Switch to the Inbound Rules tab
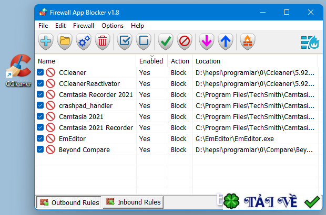 click(133, 202)
